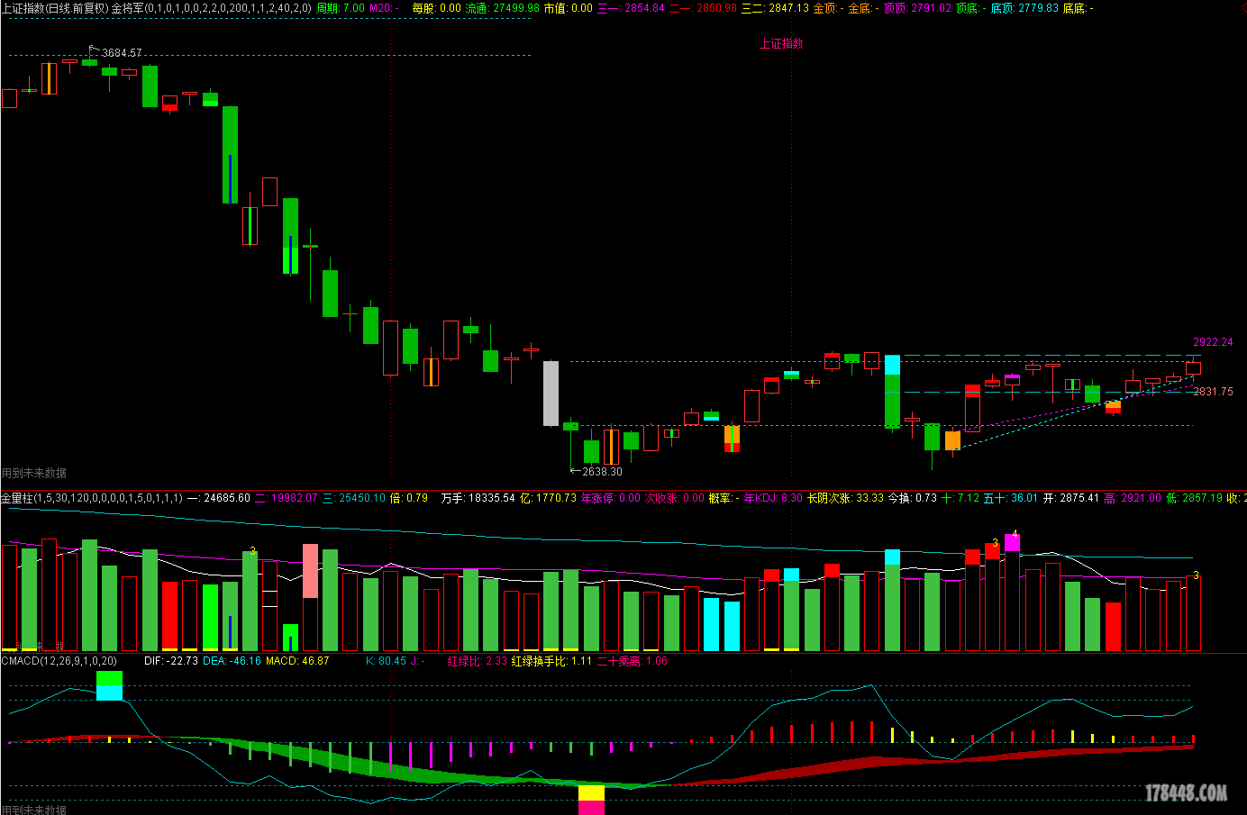Click the yellow 概率 label

click(724, 498)
